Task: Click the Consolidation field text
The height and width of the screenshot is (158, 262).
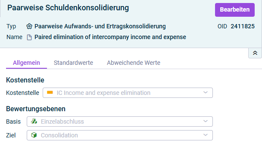Action: click(x=59, y=135)
